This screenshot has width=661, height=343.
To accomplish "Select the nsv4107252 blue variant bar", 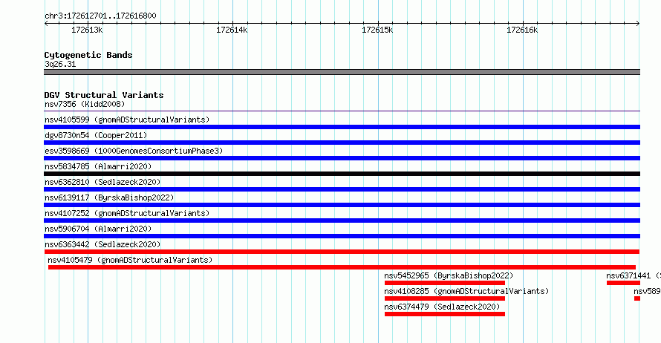I will point(342,220).
